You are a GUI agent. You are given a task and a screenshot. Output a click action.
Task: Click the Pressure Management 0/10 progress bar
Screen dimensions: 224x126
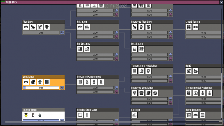pos(95,92)
